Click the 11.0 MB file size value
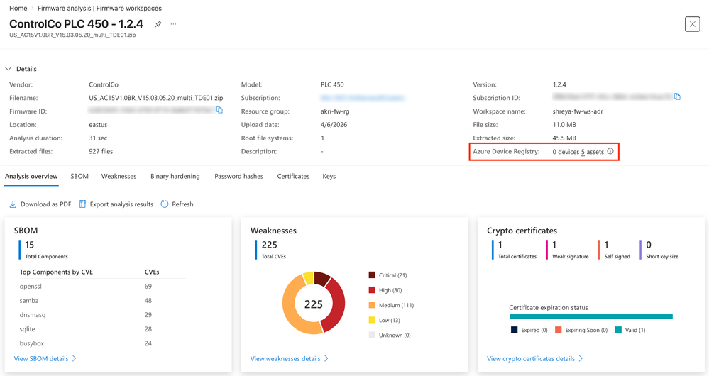Viewport: 709px width, 376px height. pyautogui.click(x=564, y=125)
